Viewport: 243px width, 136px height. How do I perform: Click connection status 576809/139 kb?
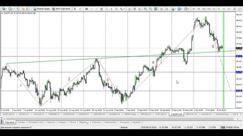[x=230, y=127]
